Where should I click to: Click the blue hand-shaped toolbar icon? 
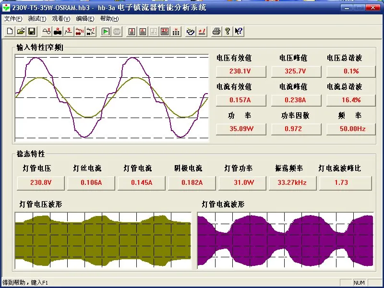coord(191,31)
